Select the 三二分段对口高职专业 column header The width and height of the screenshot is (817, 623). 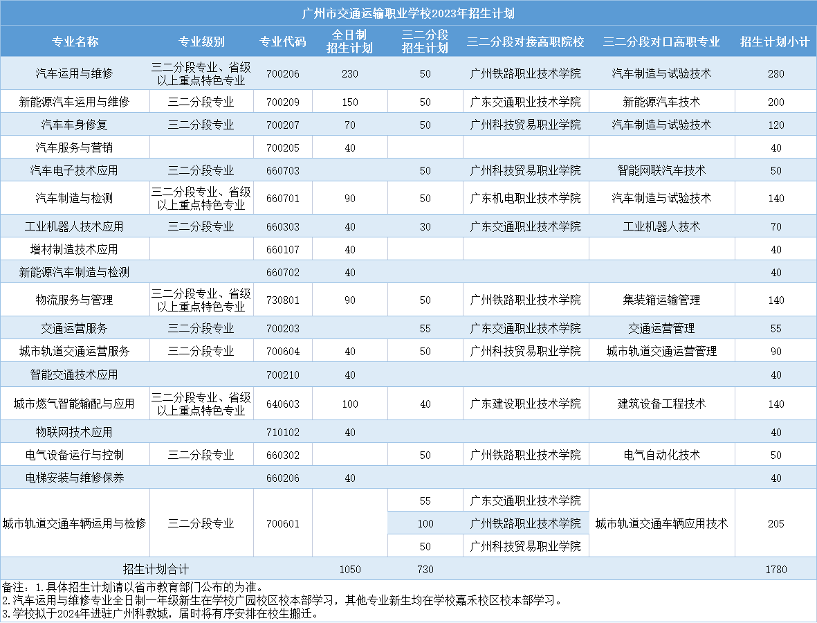[662, 42]
